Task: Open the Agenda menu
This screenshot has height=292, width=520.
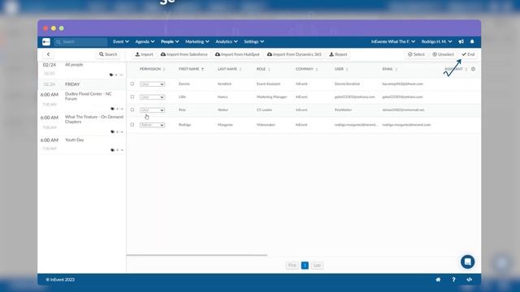Action: point(145,41)
